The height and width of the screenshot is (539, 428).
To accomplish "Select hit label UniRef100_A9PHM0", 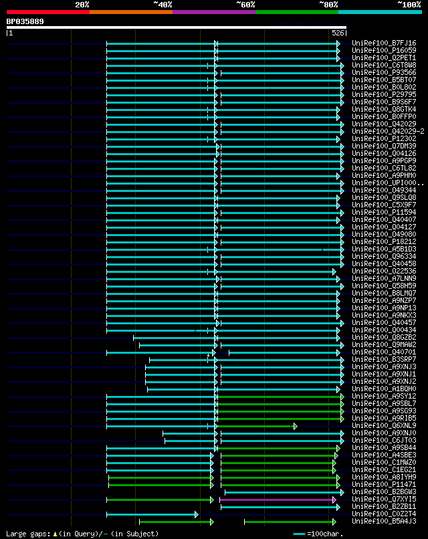I will pos(384,176).
